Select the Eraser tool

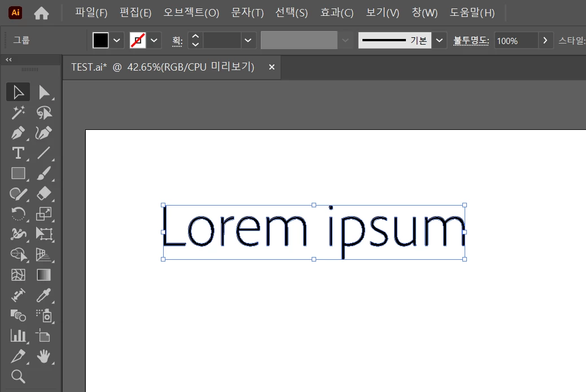pos(43,193)
